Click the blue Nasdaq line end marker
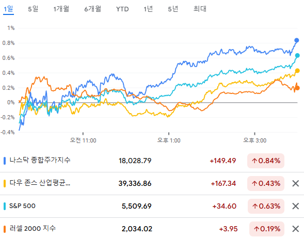This screenshot has height=238, width=304. click(x=297, y=40)
